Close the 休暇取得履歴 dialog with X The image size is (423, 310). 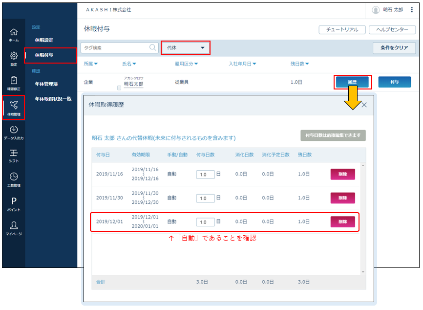point(364,105)
